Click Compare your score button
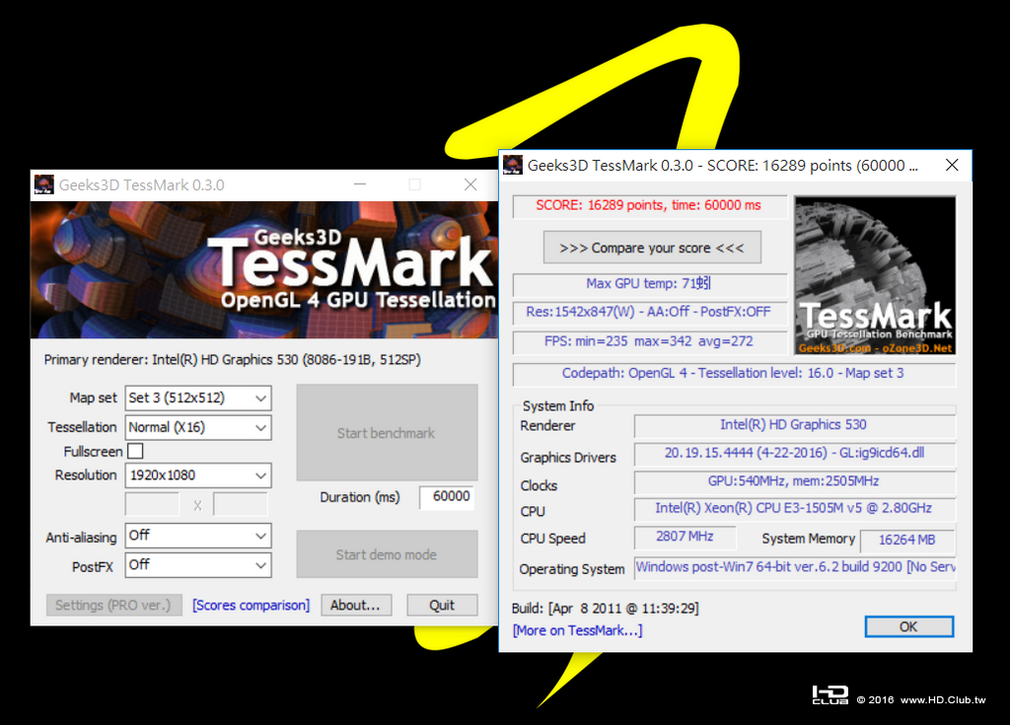Image resolution: width=1010 pixels, height=725 pixels. (x=652, y=248)
